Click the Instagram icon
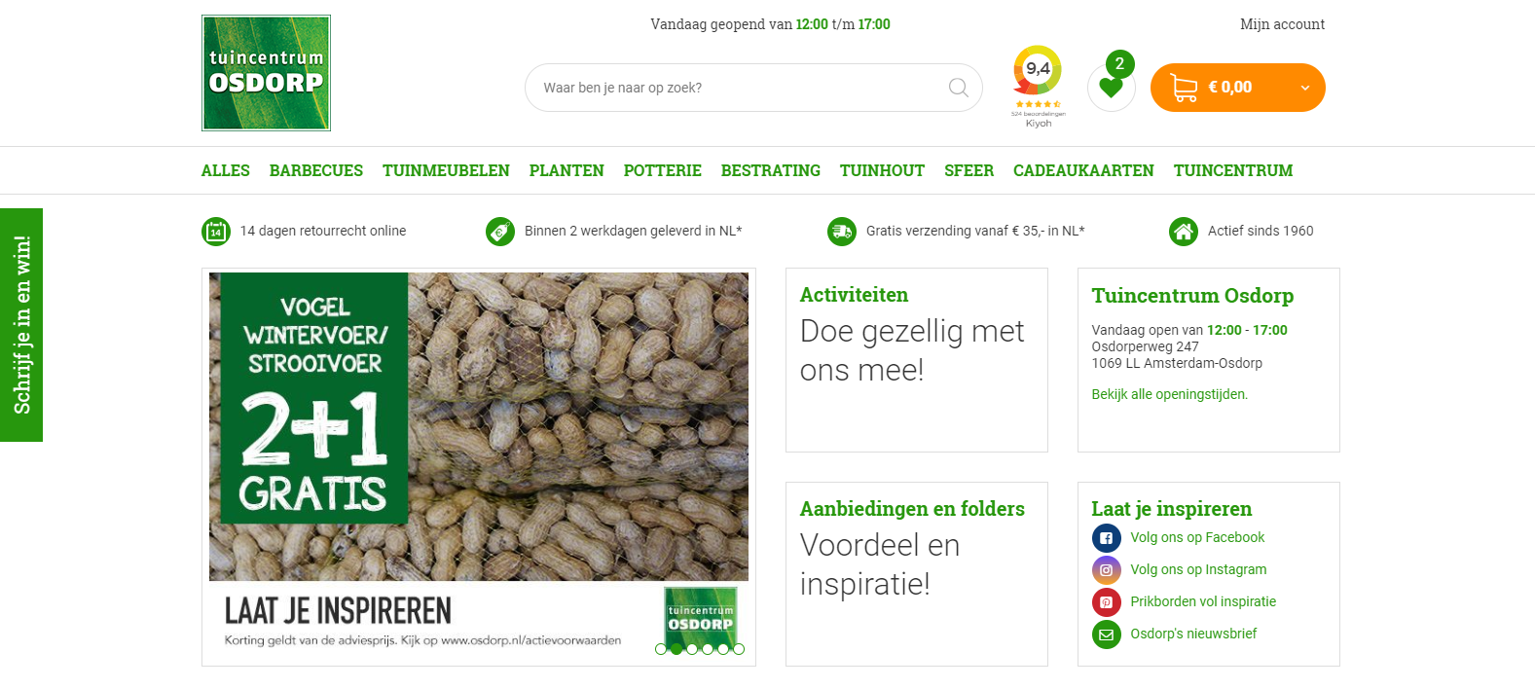Image resolution: width=1535 pixels, height=689 pixels. (1107, 569)
